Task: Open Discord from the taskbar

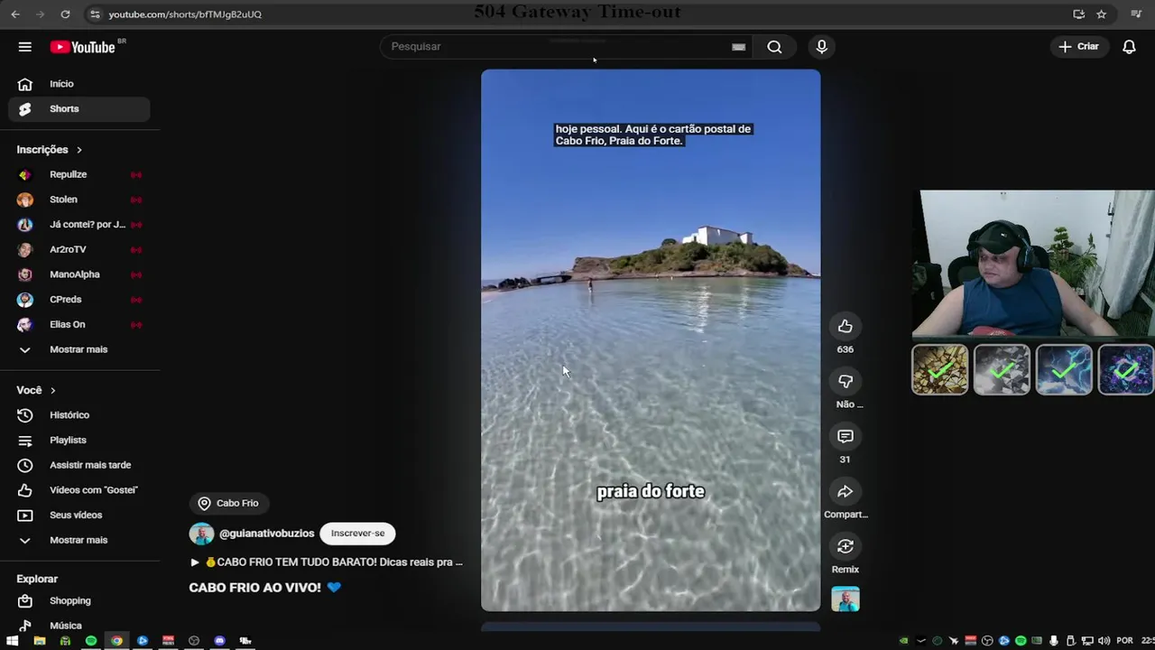Action: click(x=219, y=641)
